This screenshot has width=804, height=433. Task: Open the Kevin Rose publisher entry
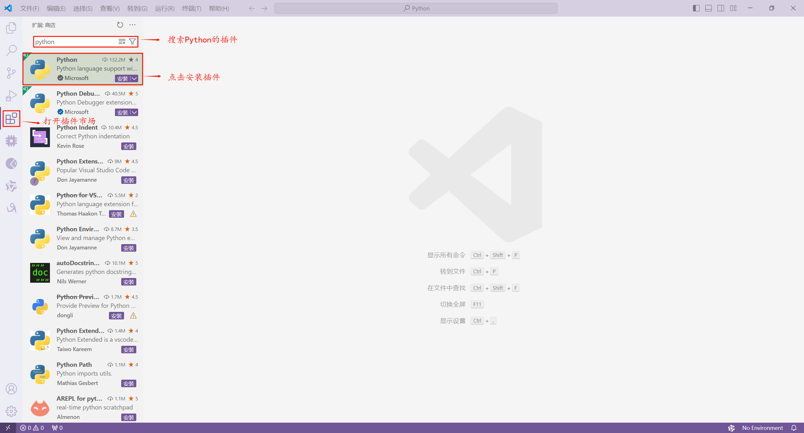coord(70,146)
